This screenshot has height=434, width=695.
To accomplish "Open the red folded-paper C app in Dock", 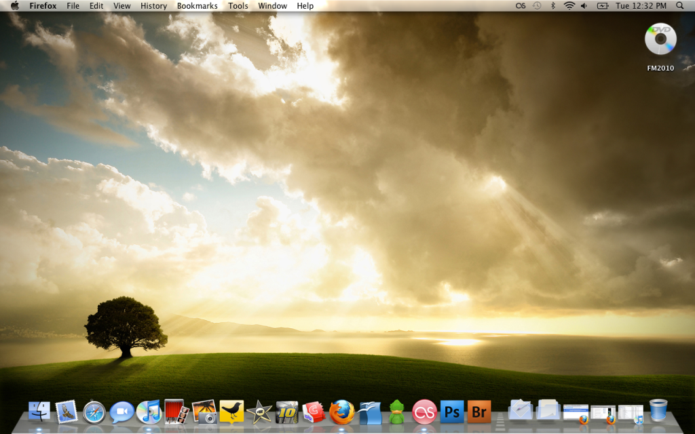I will [314, 412].
